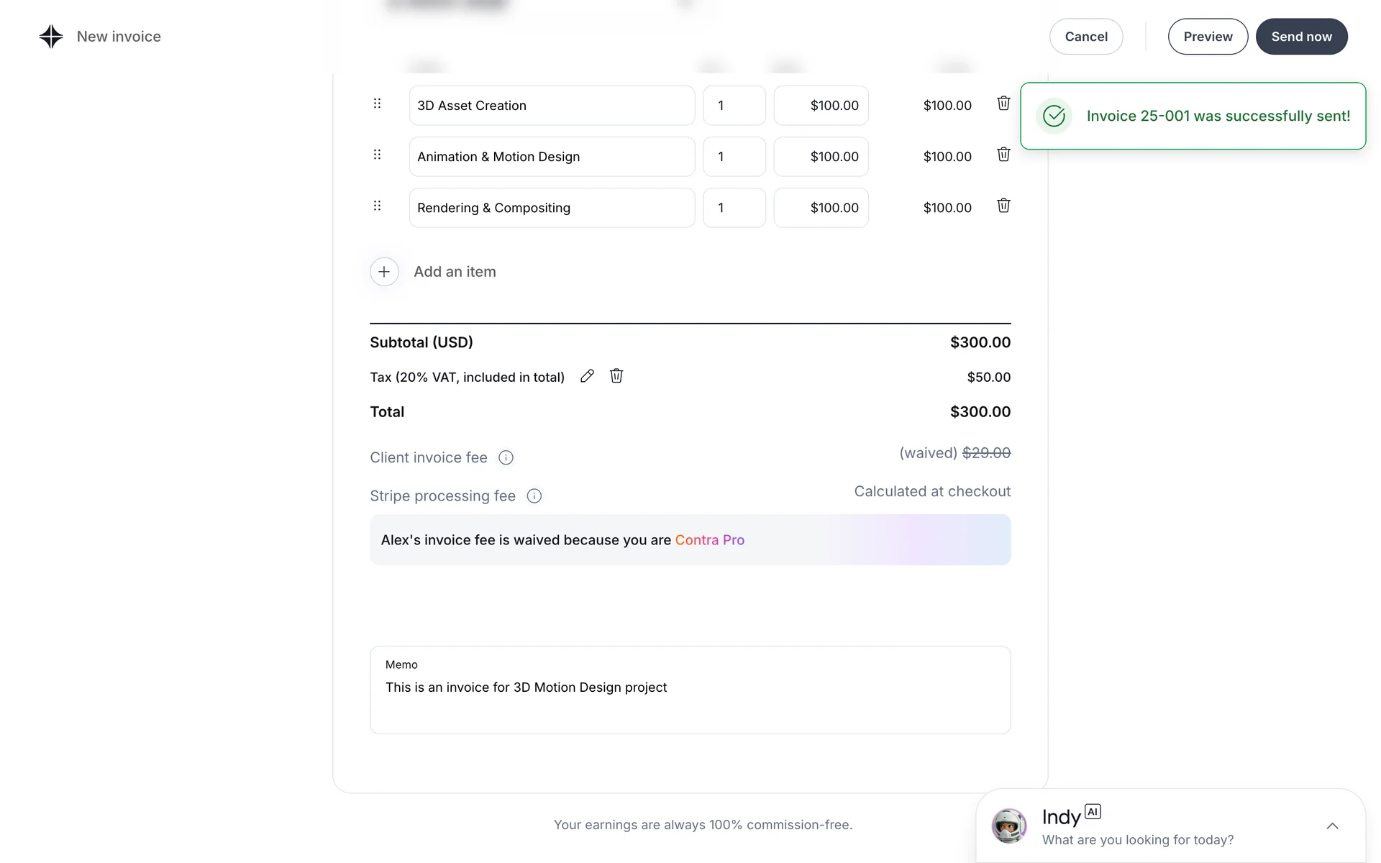Viewport: 1381px width, 863px height.
Task: Preview the invoice
Action: [x=1208, y=37]
